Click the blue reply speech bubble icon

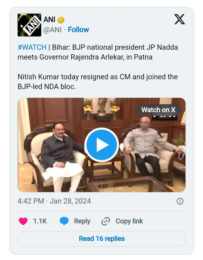pyautogui.click(x=64, y=221)
